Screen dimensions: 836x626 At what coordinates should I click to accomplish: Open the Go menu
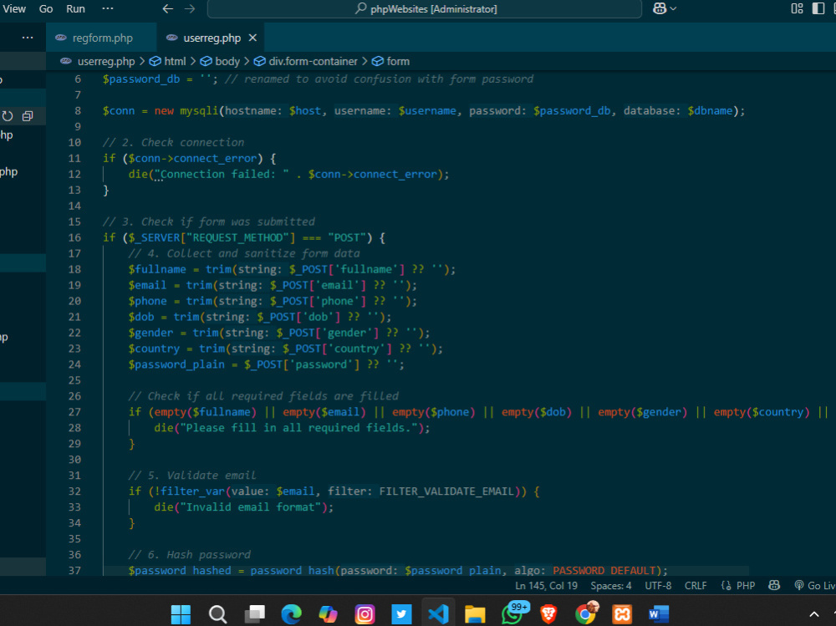(x=46, y=9)
